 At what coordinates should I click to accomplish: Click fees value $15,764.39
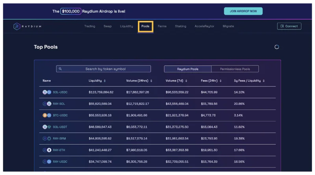click(209, 162)
